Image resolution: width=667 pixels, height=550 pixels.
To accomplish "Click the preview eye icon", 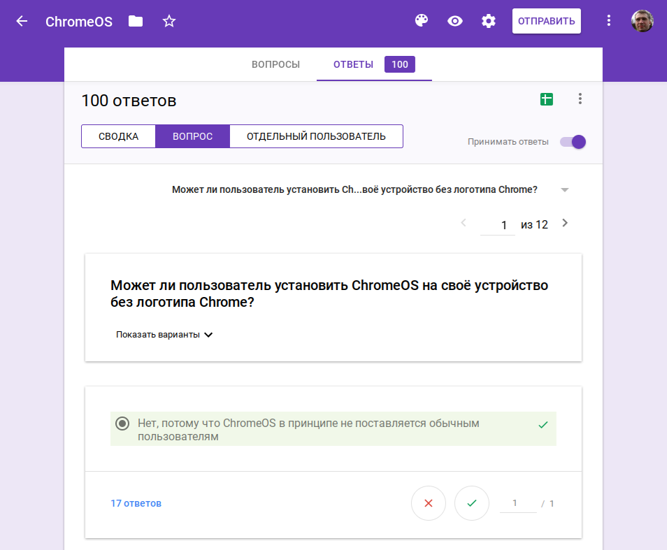I will coord(455,21).
